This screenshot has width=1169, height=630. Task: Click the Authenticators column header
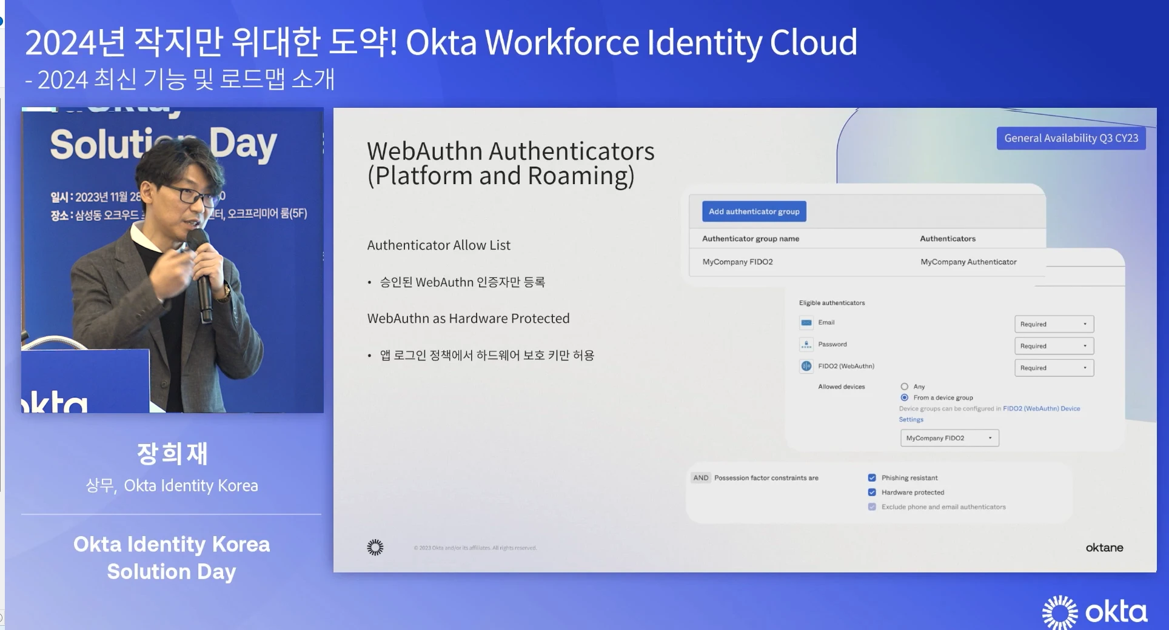click(x=948, y=239)
